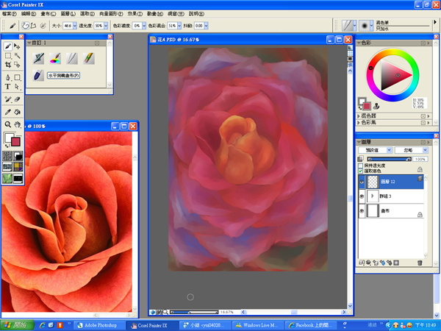
Task: Delete layer using the Layers panel trash icon
Action: [x=420, y=262]
